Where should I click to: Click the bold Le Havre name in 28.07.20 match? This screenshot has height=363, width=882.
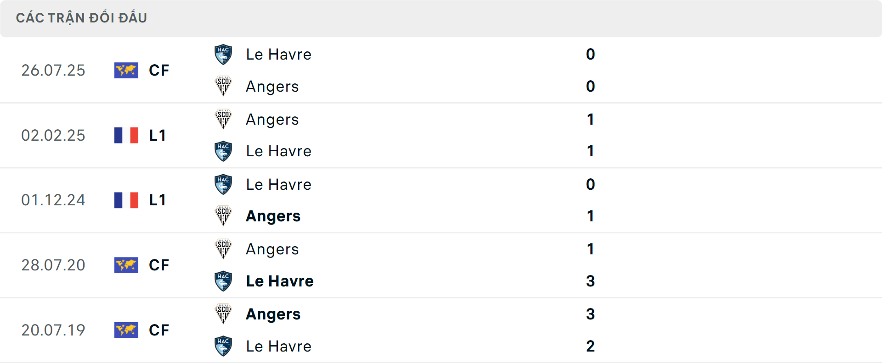[x=279, y=281]
